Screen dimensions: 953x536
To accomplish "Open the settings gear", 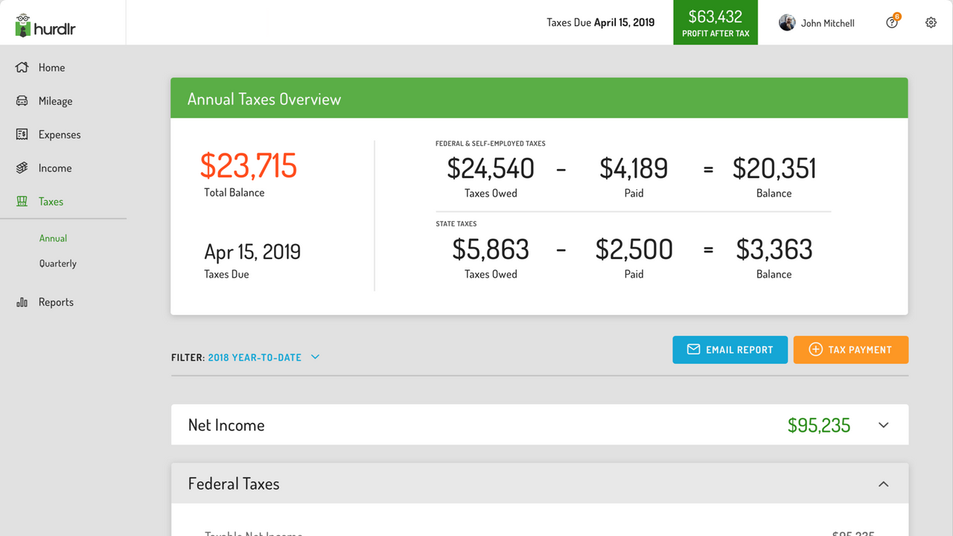I will pyautogui.click(x=931, y=22).
